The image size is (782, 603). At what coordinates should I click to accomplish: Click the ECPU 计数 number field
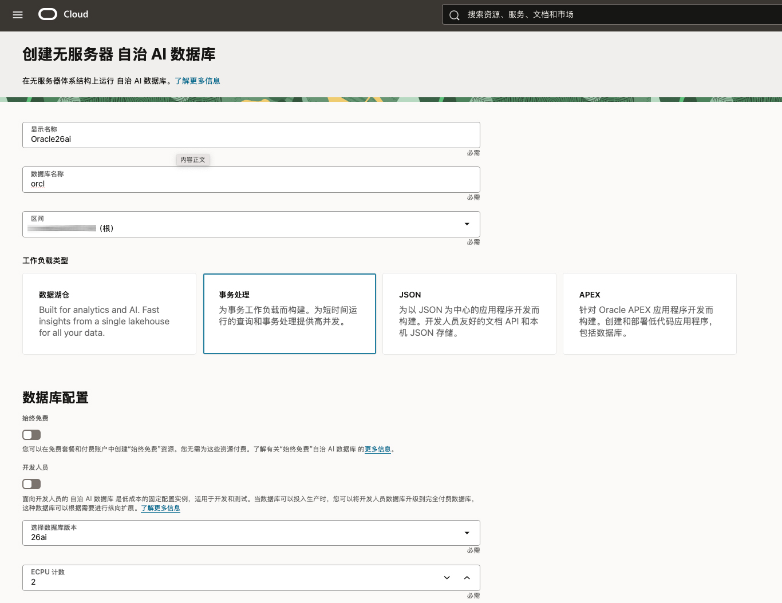point(229,582)
